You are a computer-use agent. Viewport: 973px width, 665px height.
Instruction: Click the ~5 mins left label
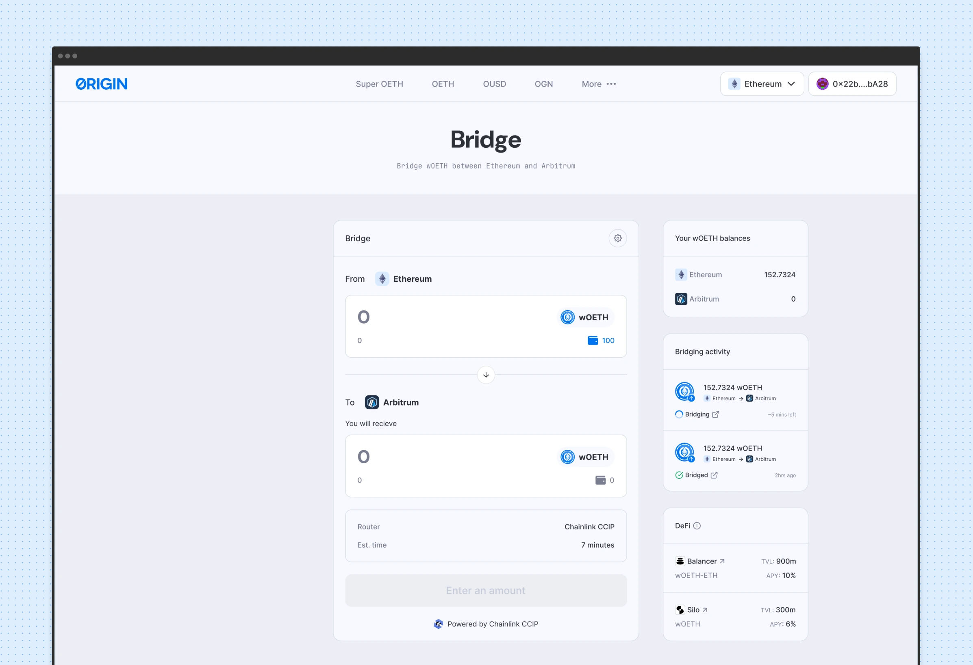coord(782,415)
